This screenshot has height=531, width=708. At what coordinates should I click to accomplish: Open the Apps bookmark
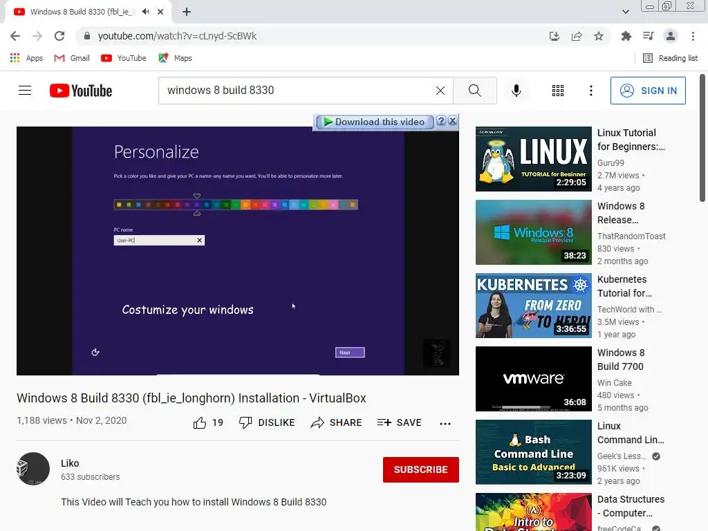coord(27,58)
